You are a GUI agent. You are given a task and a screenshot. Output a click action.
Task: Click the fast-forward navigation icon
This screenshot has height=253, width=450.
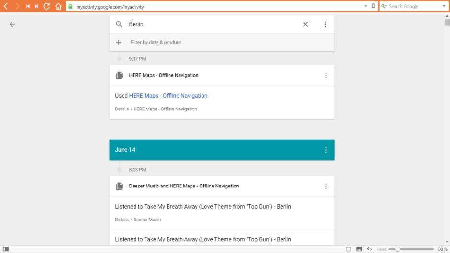[x=36, y=6]
